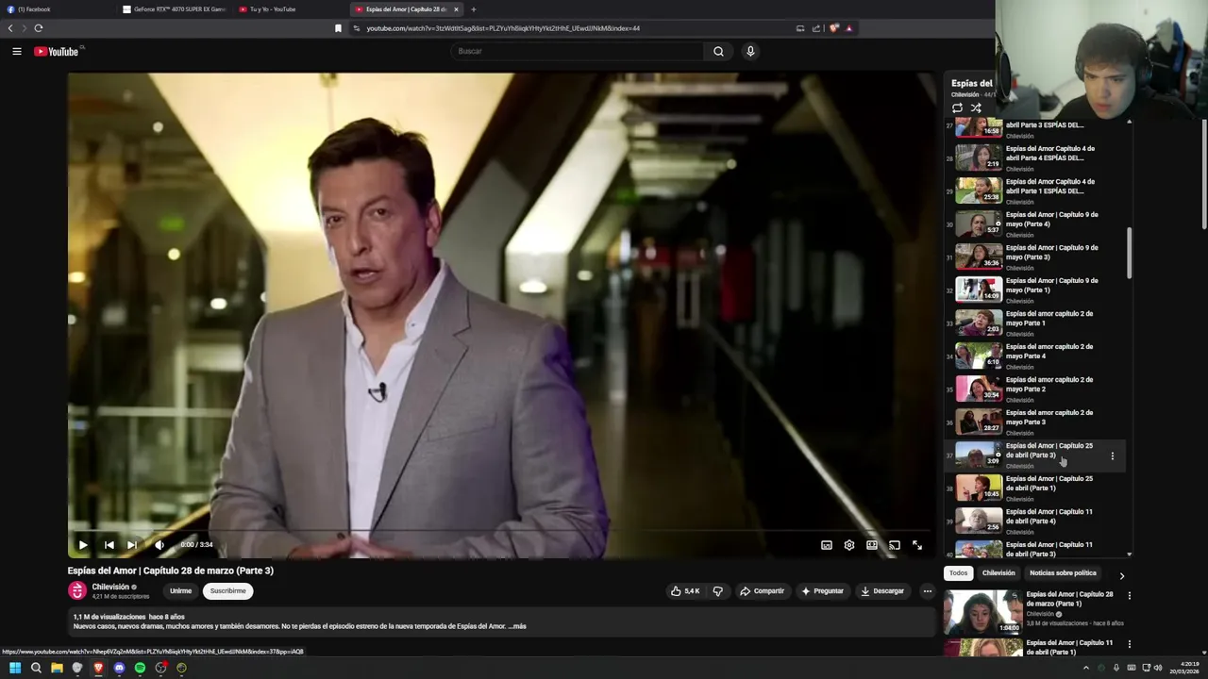The height and width of the screenshot is (679, 1208).
Task: Select the Noticias sobre política chip
Action: (1063, 573)
